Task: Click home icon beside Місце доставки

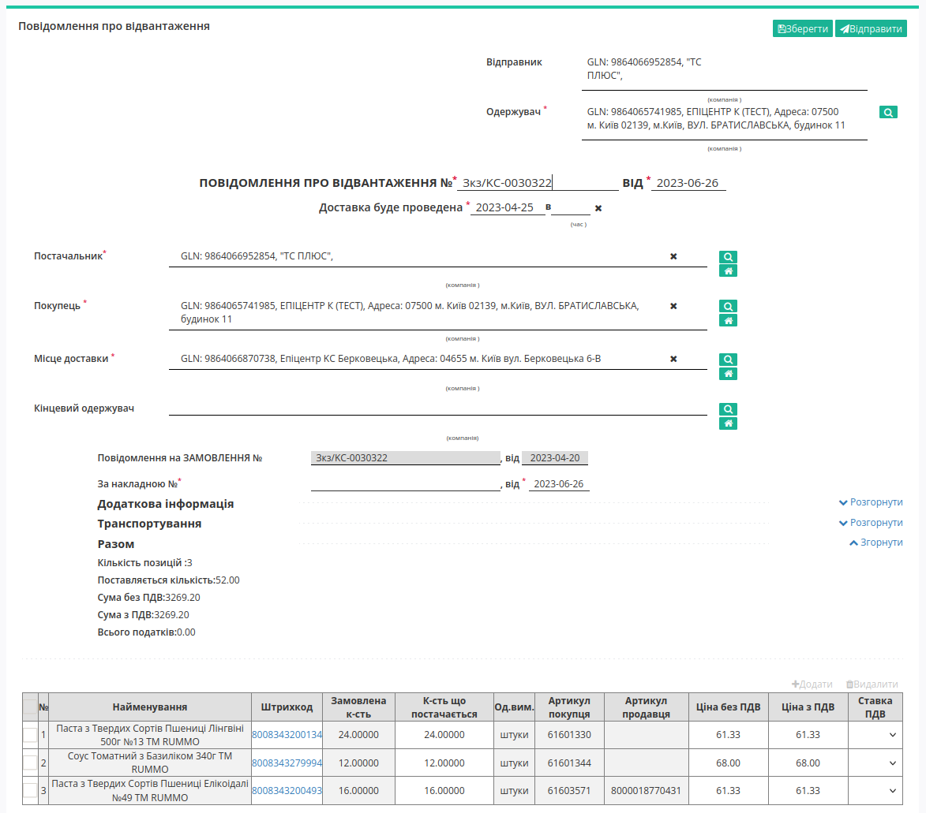Action: point(728,374)
